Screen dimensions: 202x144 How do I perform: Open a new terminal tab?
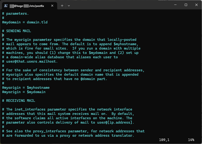click(x=62, y=6)
